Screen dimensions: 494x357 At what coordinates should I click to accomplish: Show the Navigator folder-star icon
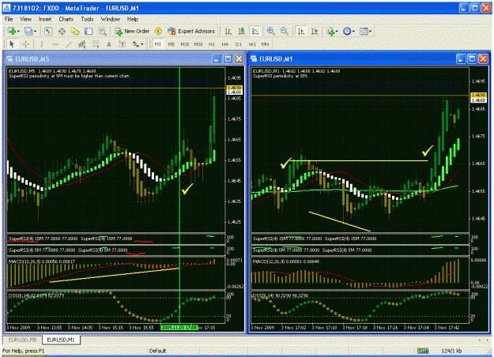pos(75,31)
